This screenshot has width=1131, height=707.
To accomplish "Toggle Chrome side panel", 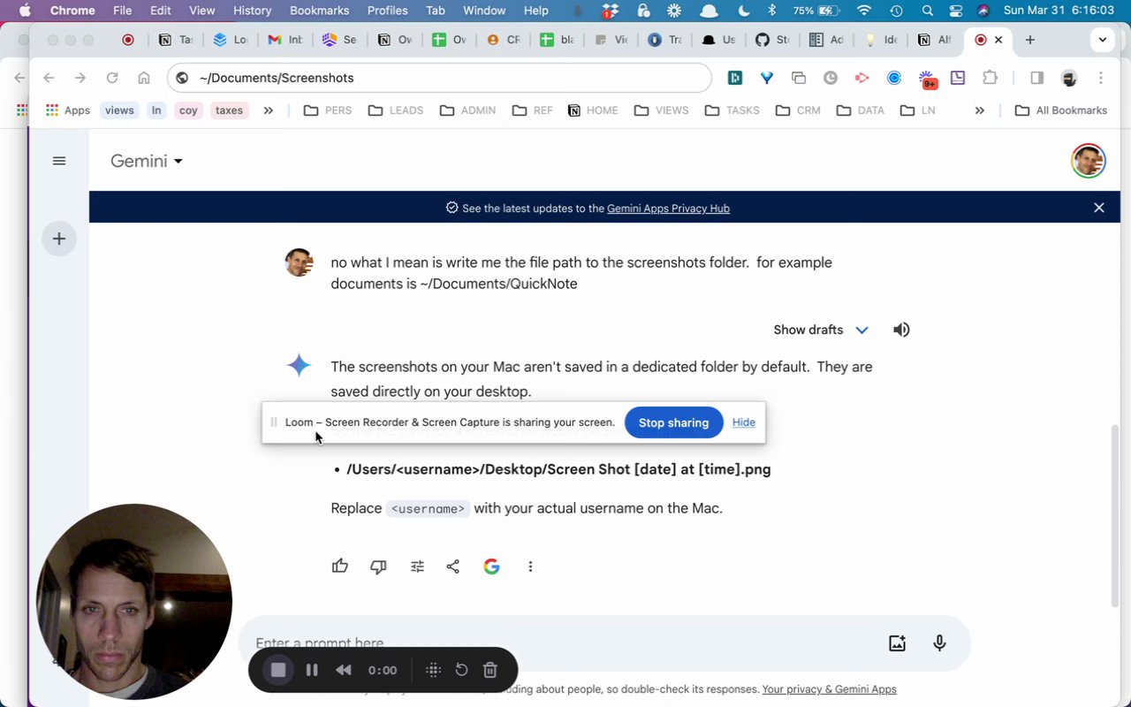I will coord(1037,78).
